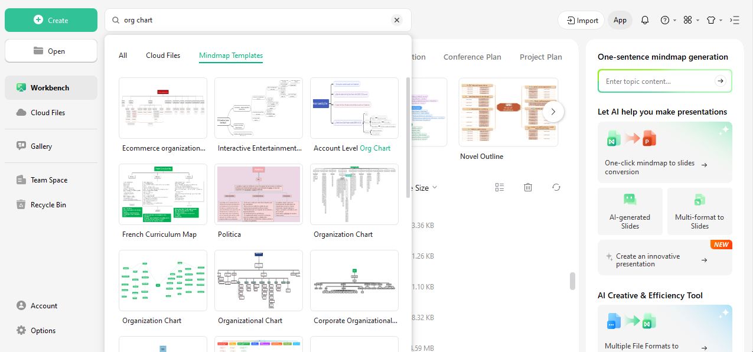The image size is (753, 352).
Task: Submit topic with arrow button
Action: click(720, 82)
